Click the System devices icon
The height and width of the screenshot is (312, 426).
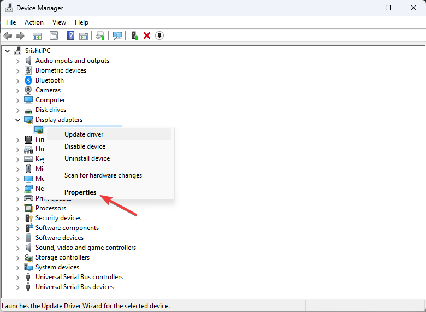tap(28, 267)
